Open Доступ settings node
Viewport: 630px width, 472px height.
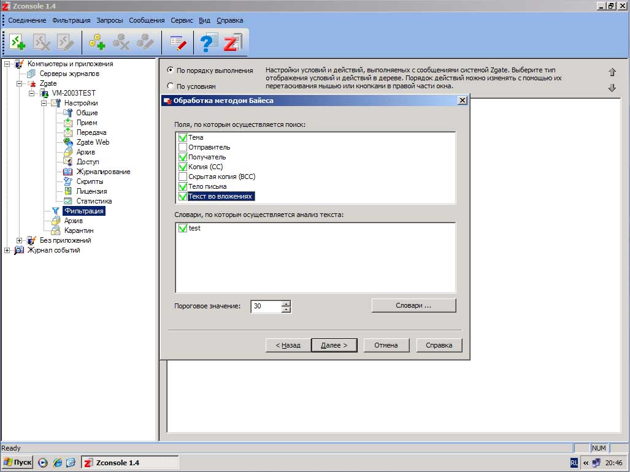(88, 162)
